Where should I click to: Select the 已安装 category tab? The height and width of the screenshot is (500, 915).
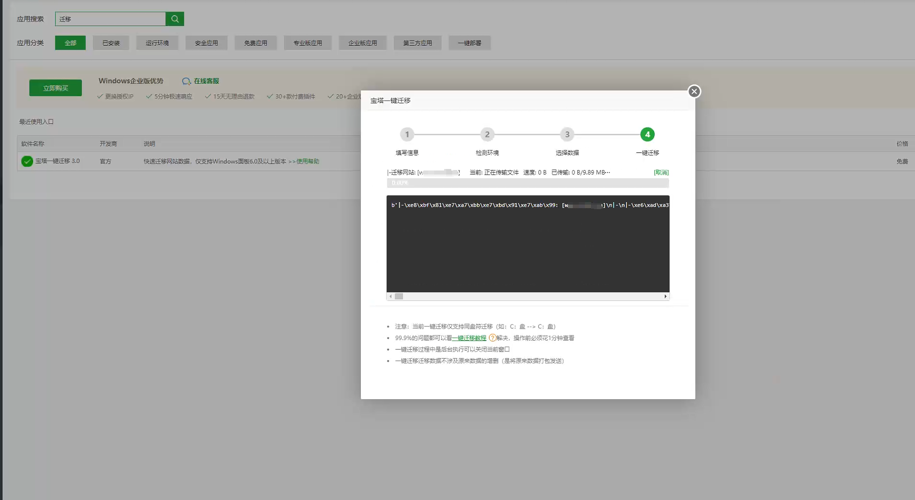tap(111, 43)
